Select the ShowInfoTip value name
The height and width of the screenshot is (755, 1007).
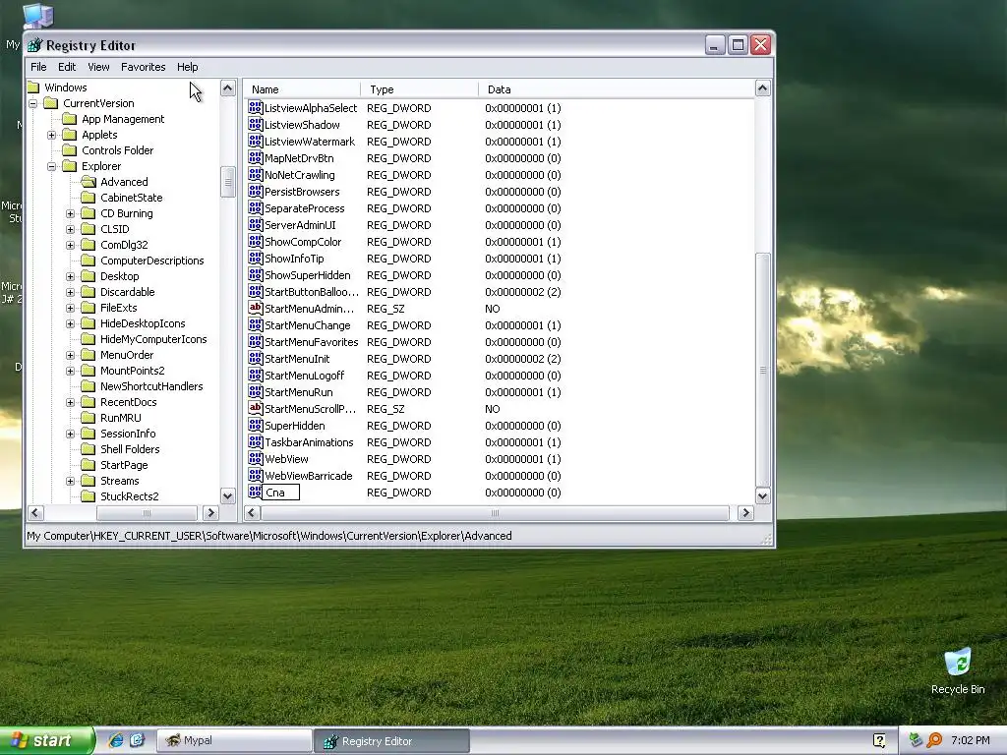[x=294, y=259]
